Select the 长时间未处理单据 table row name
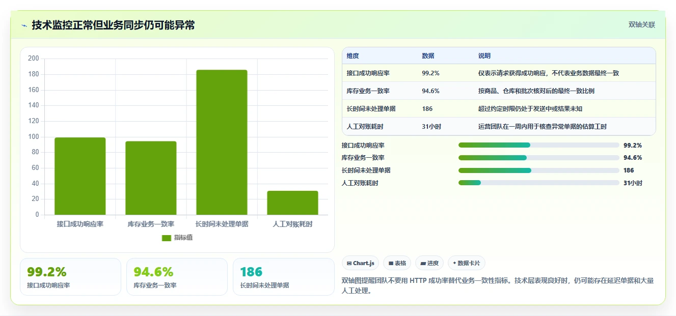Screen dimensions: 676x316 point(371,109)
